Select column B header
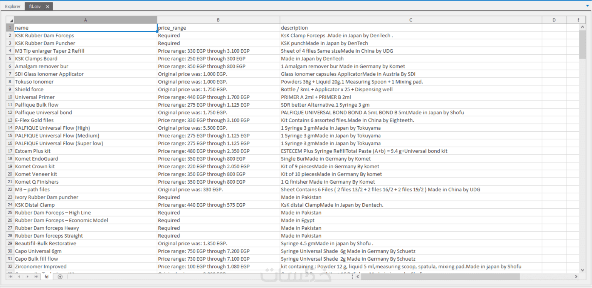This screenshot has height=288, width=592. 218,20
